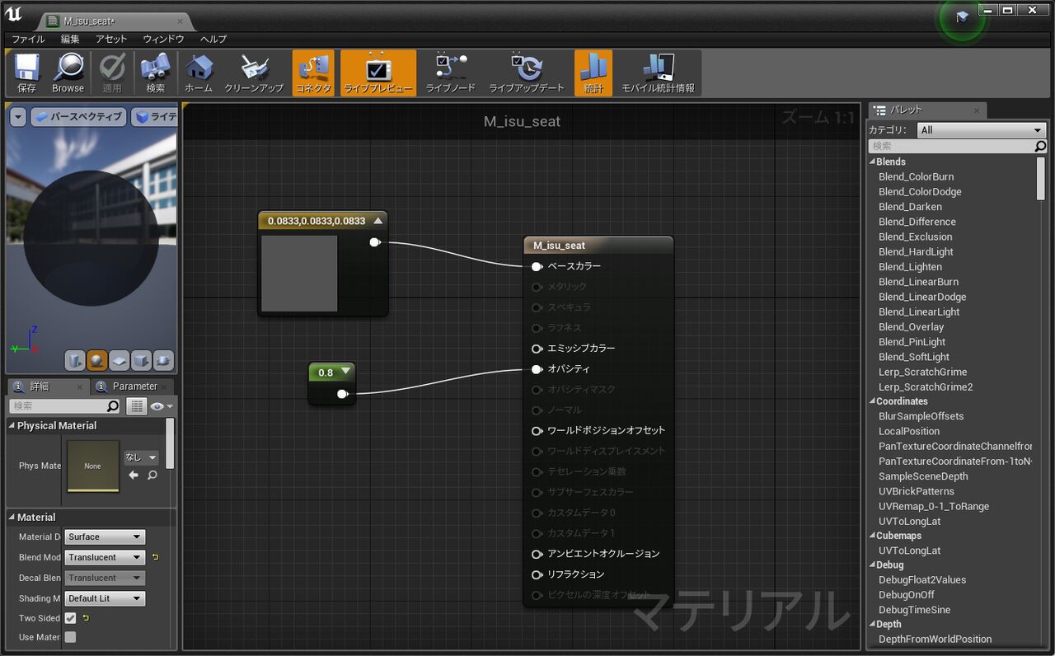Set preview mesh to teapot
This screenshot has width=1055, height=656.
163,360
